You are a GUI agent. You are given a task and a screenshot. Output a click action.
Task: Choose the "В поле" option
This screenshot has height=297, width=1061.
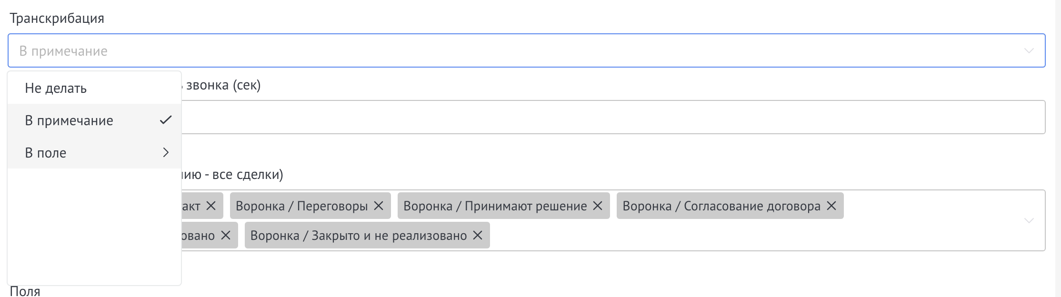[x=46, y=152]
